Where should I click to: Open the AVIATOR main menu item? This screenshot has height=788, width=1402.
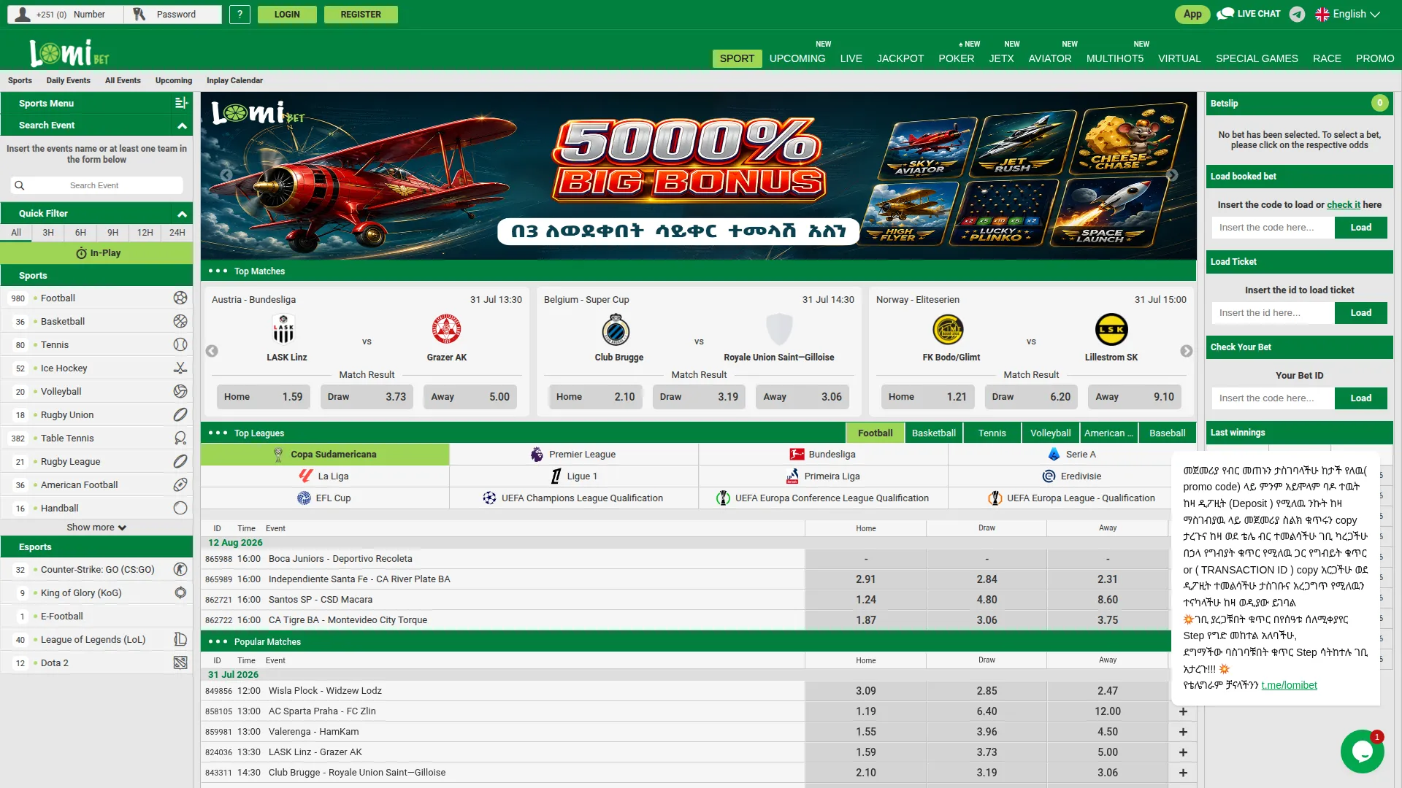1050,58
